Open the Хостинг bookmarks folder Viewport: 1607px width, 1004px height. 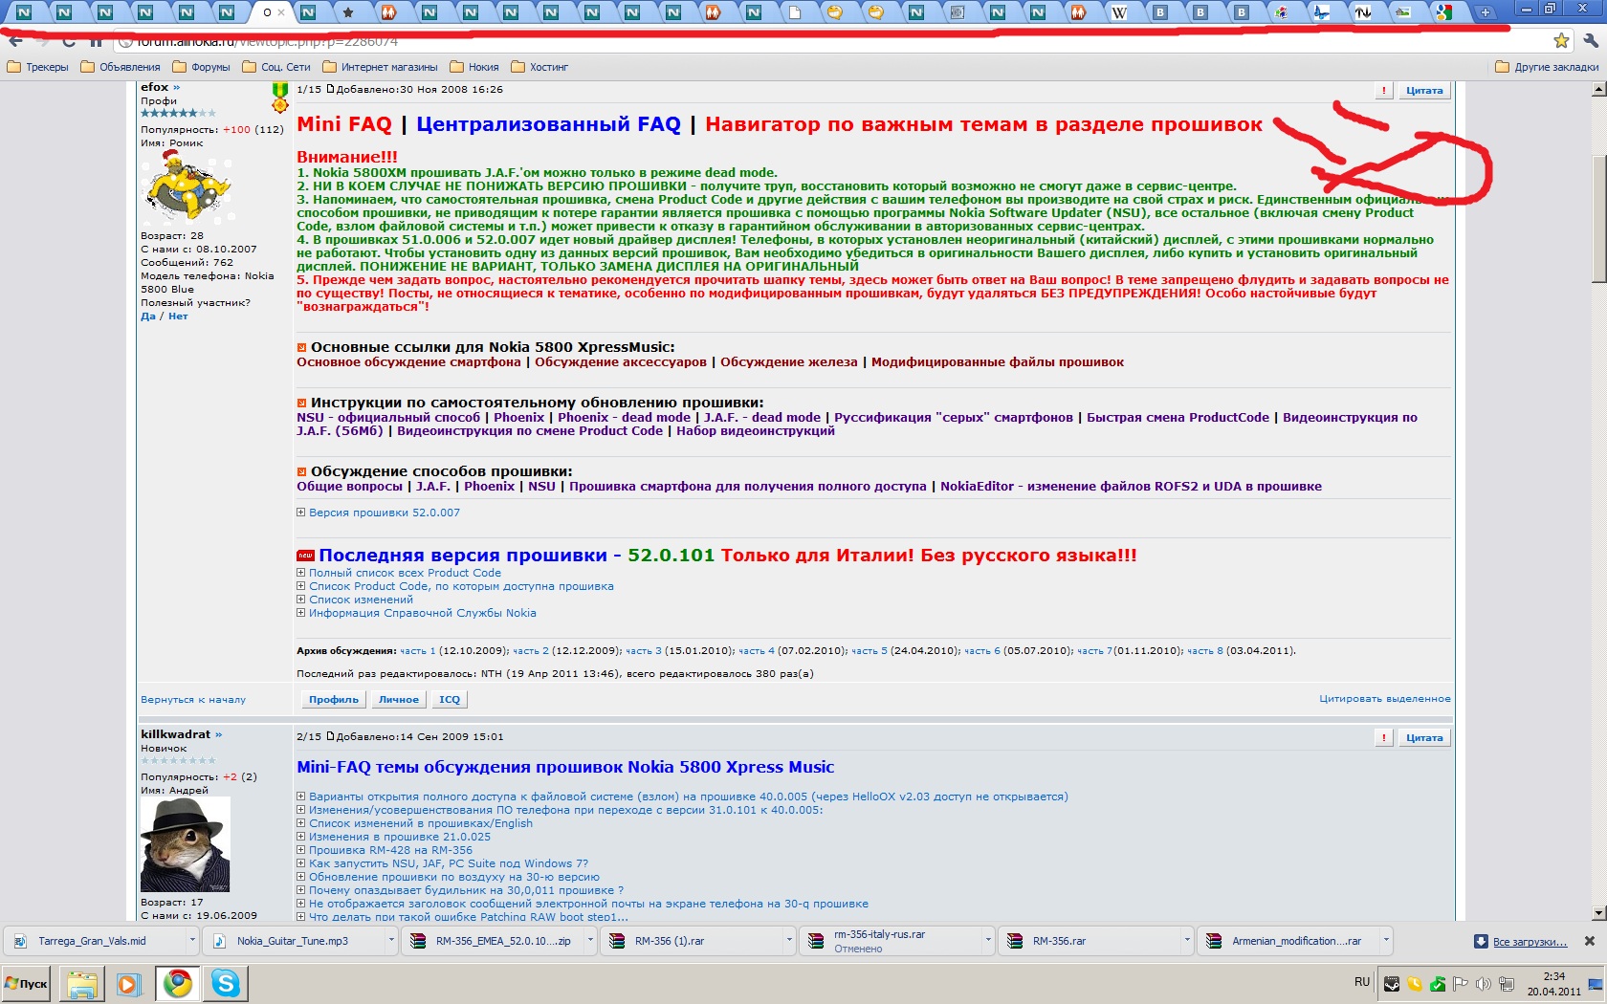point(540,67)
